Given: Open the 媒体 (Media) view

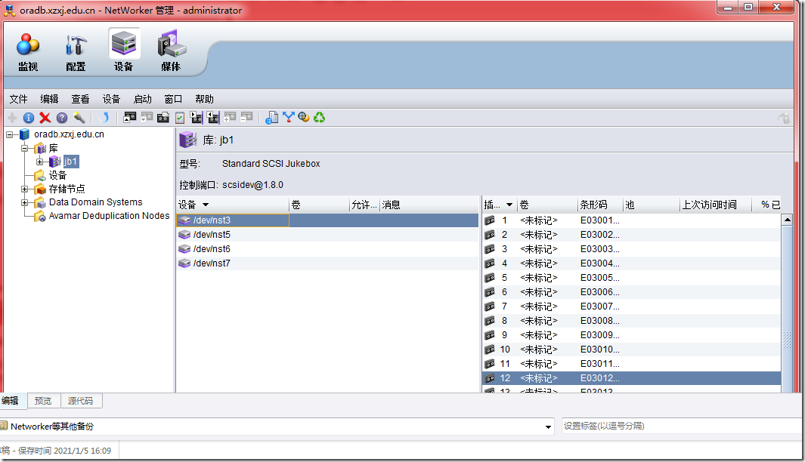Looking at the screenshot, I should pyautogui.click(x=171, y=51).
